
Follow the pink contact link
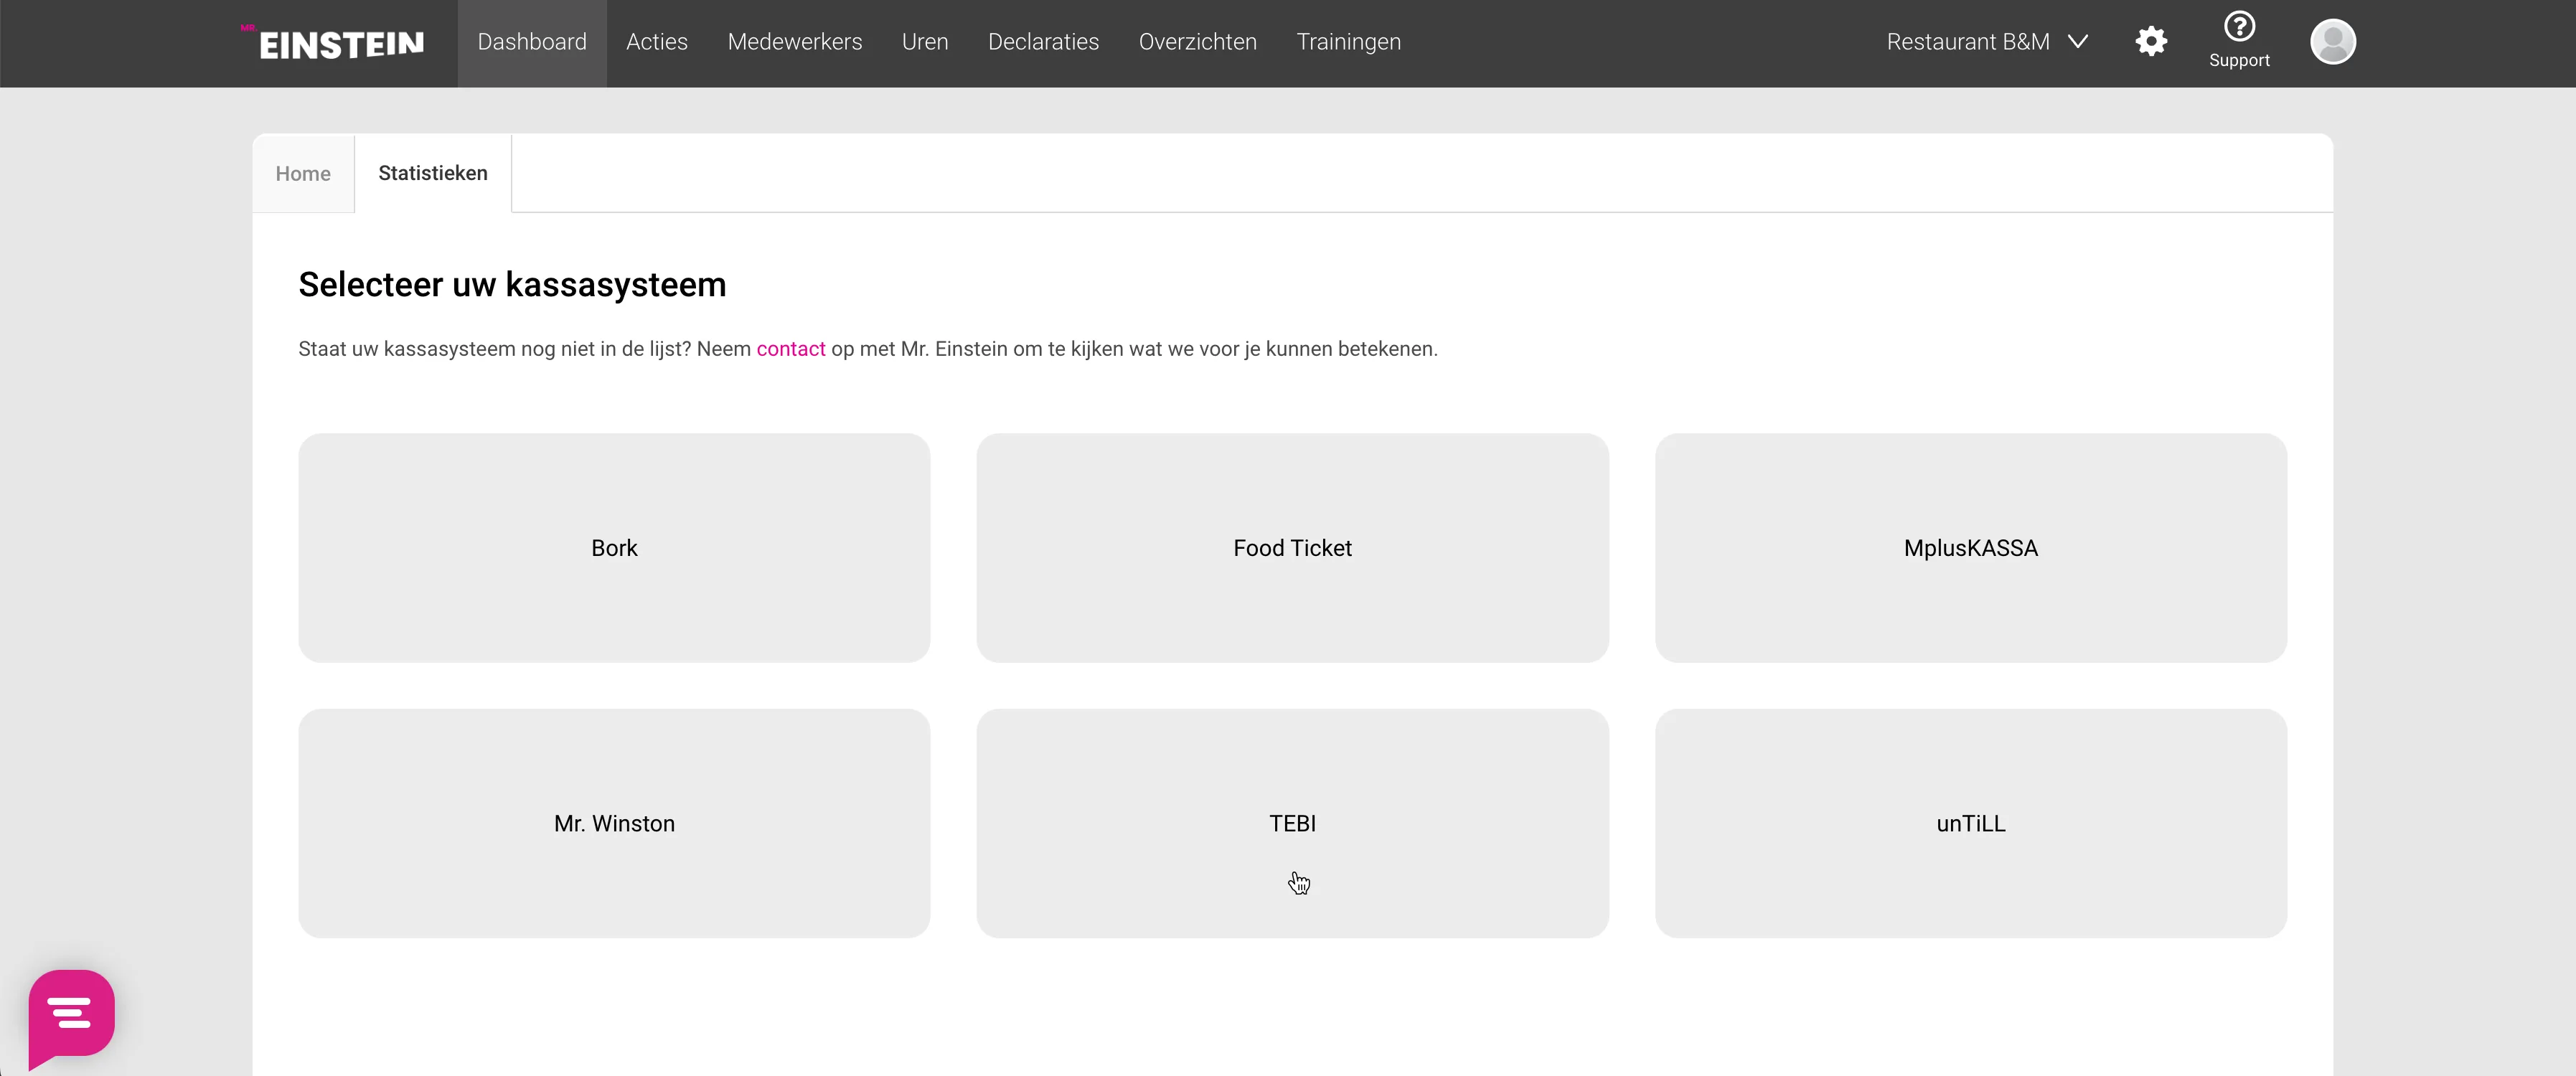[x=790, y=349]
